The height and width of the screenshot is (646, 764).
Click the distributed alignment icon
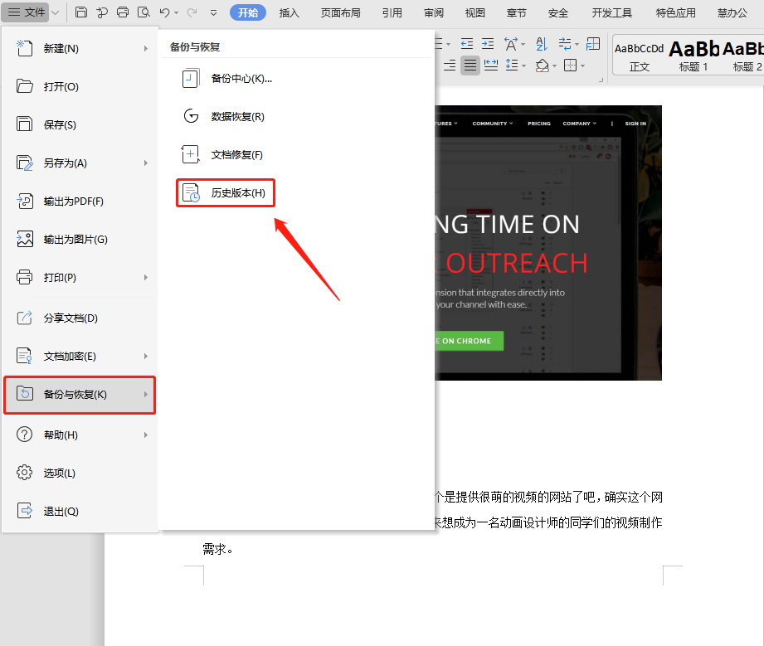(x=491, y=65)
